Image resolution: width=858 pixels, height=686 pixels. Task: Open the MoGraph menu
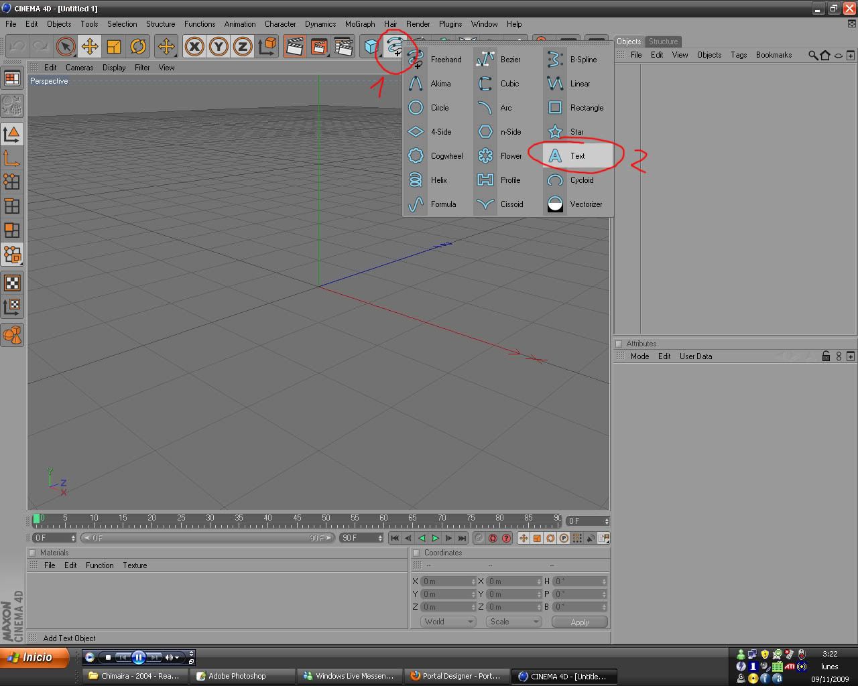tap(360, 23)
